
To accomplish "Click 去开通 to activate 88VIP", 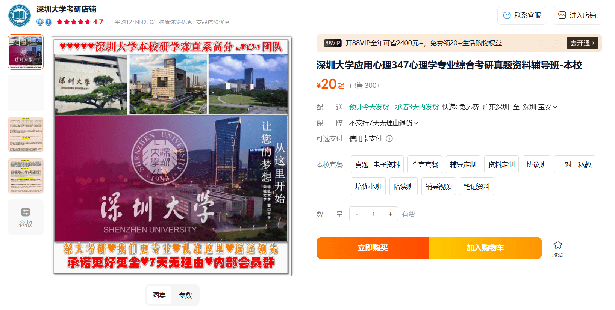I will pos(582,43).
